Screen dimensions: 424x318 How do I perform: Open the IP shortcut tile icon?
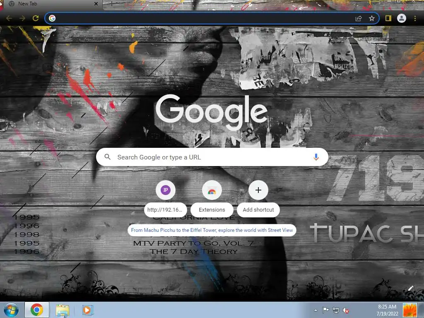[166, 190]
